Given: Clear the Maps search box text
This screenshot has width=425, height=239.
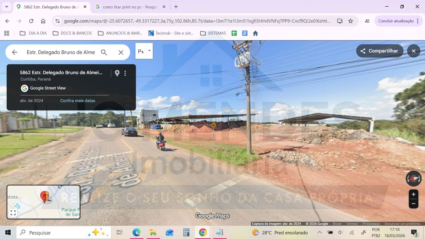Looking at the screenshot, I should coord(121,52).
